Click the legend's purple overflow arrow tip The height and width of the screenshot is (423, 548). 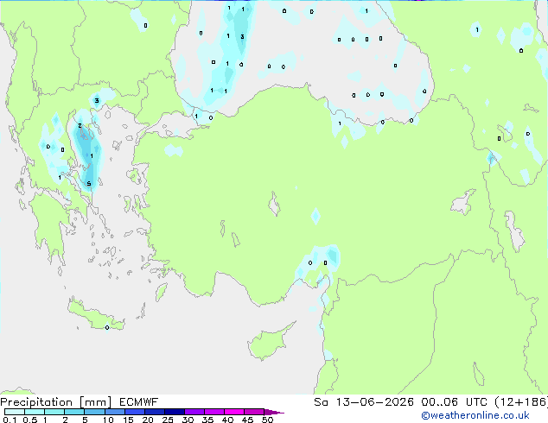coord(274,412)
